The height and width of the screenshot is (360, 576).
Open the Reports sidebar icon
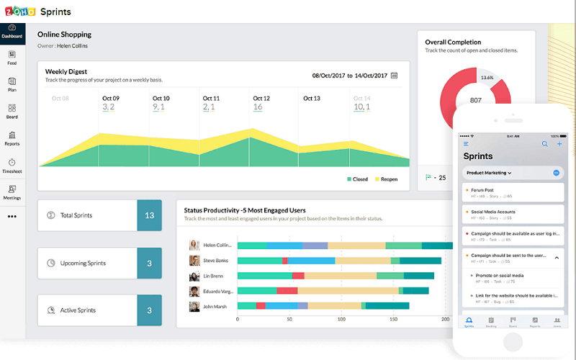[x=12, y=135]
